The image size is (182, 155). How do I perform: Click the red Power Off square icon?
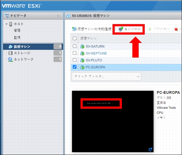[176, 29]
